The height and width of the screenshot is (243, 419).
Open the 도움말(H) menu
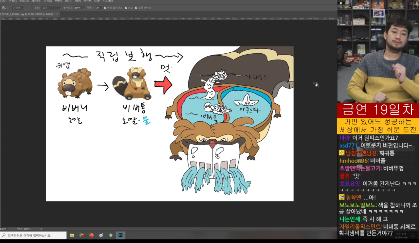click(108, 1)
